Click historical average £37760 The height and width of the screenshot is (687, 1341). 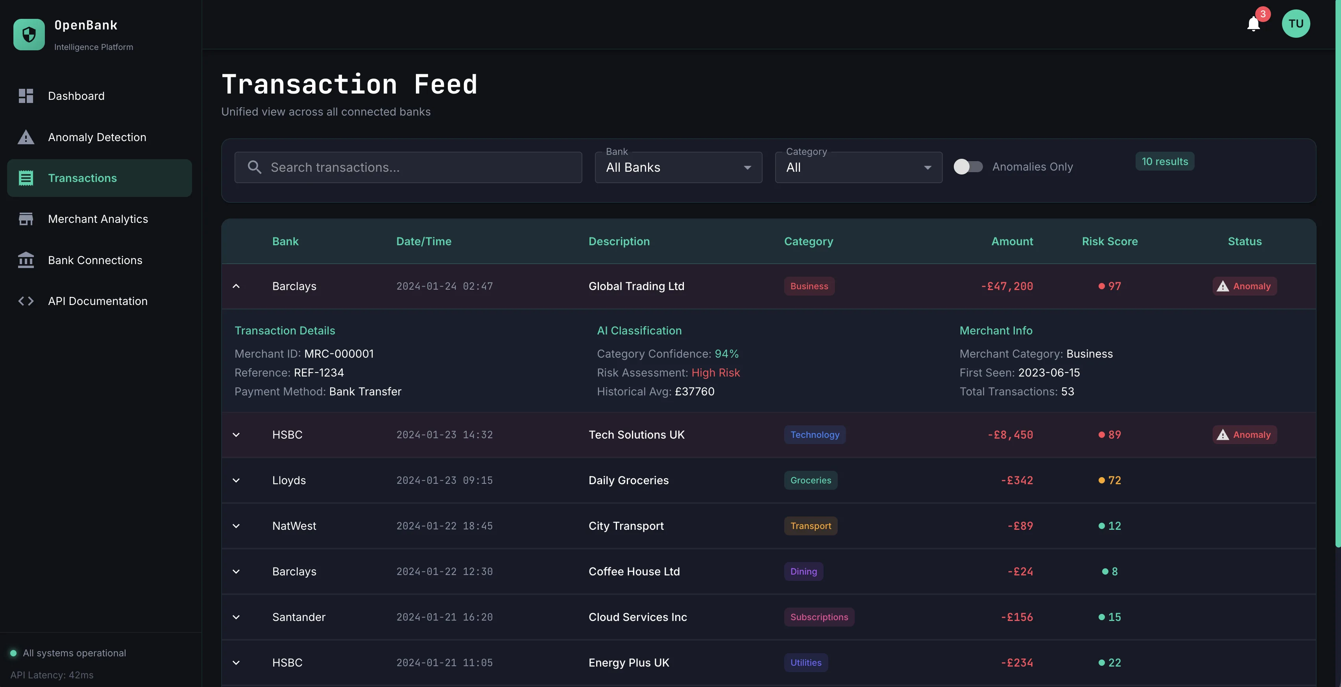point(695,391)
